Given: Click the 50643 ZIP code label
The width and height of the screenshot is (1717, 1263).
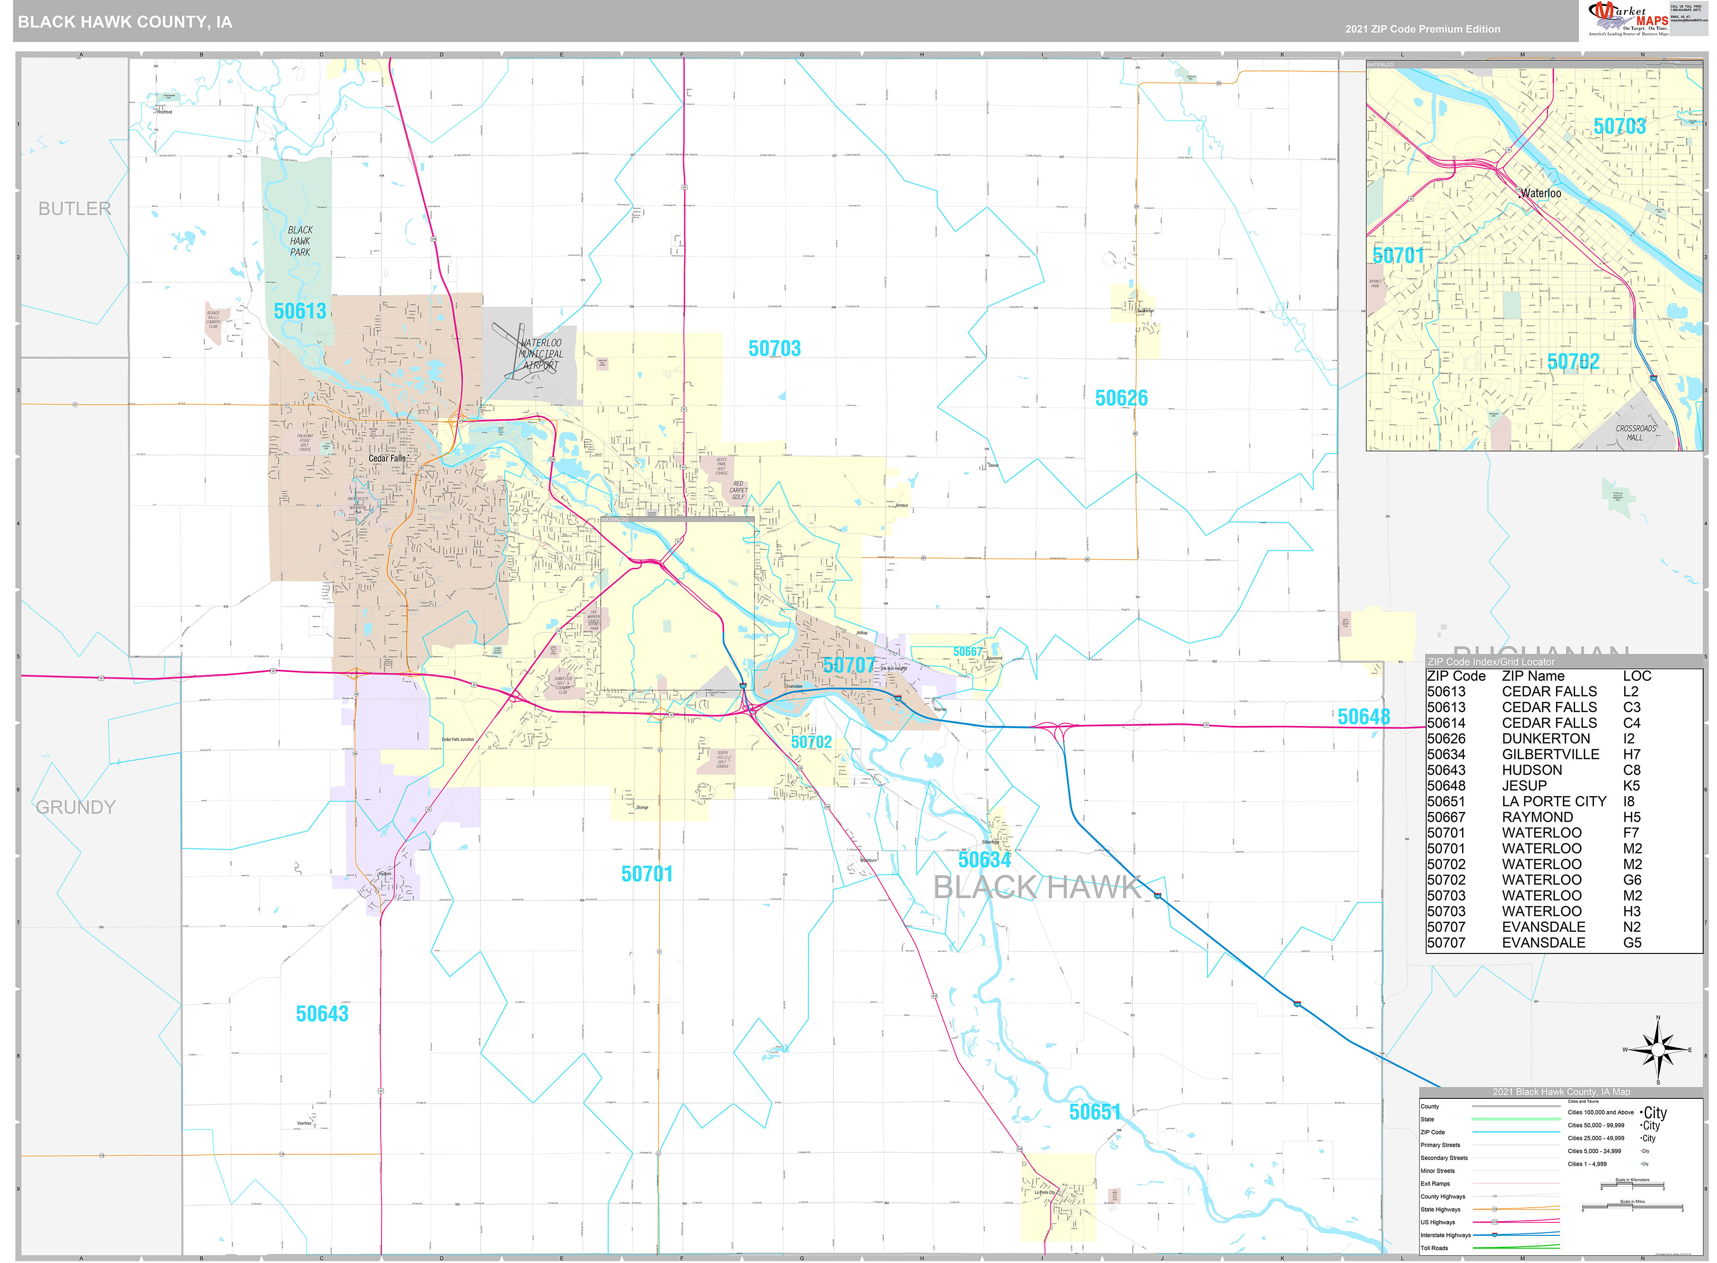Looking at the screenshot, I should coord(322,1014).
